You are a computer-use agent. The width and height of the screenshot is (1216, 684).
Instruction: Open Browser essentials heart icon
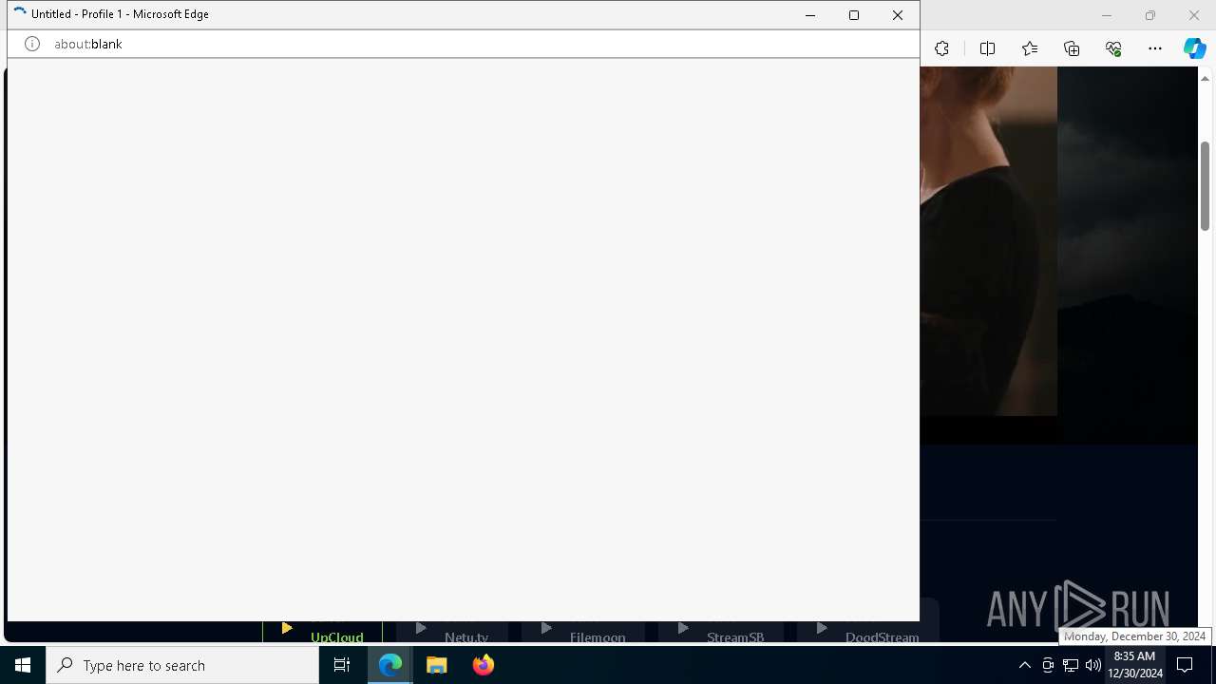point(1113,48)
